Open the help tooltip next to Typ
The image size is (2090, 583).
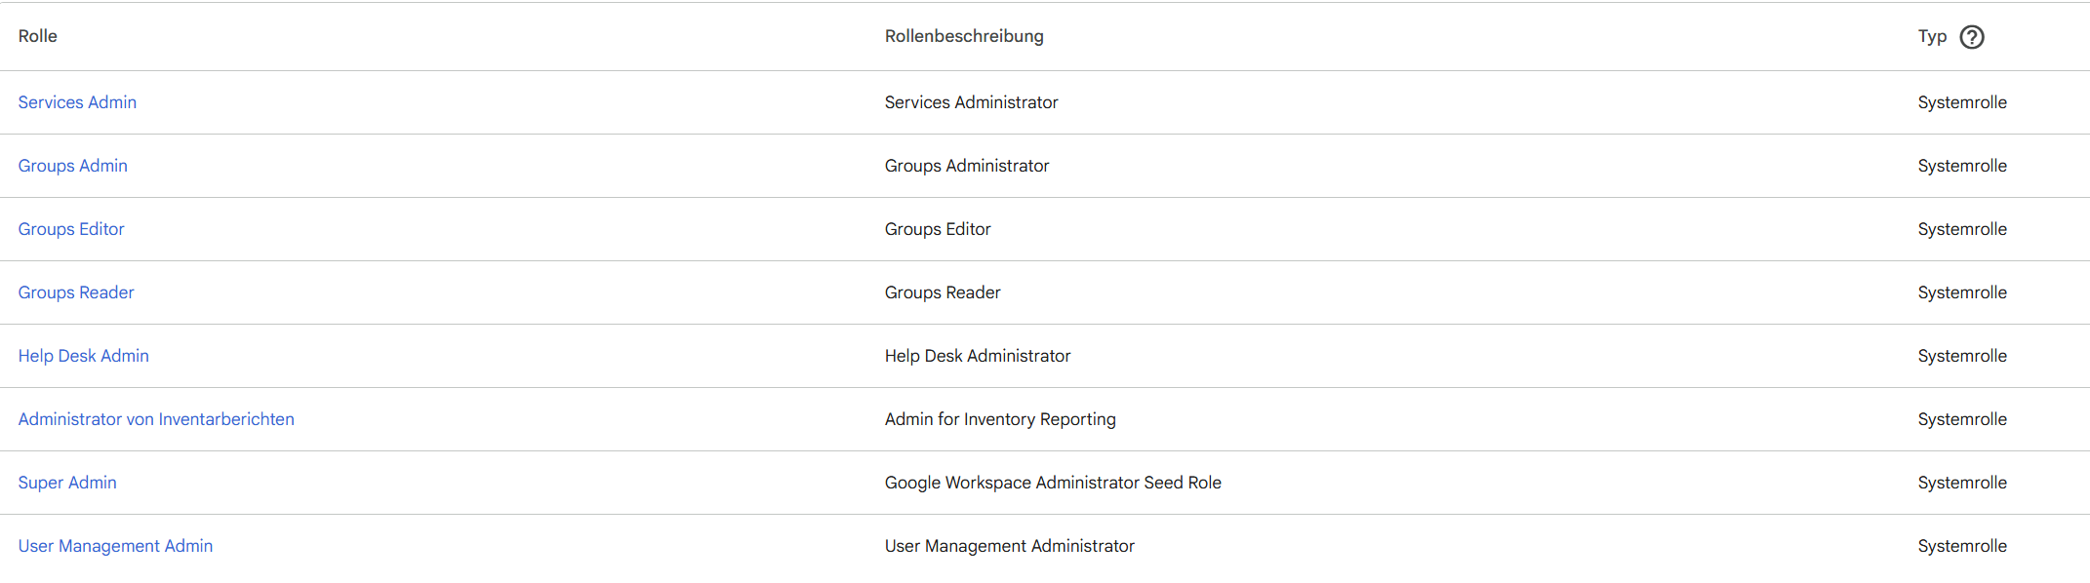[1972, 36]
